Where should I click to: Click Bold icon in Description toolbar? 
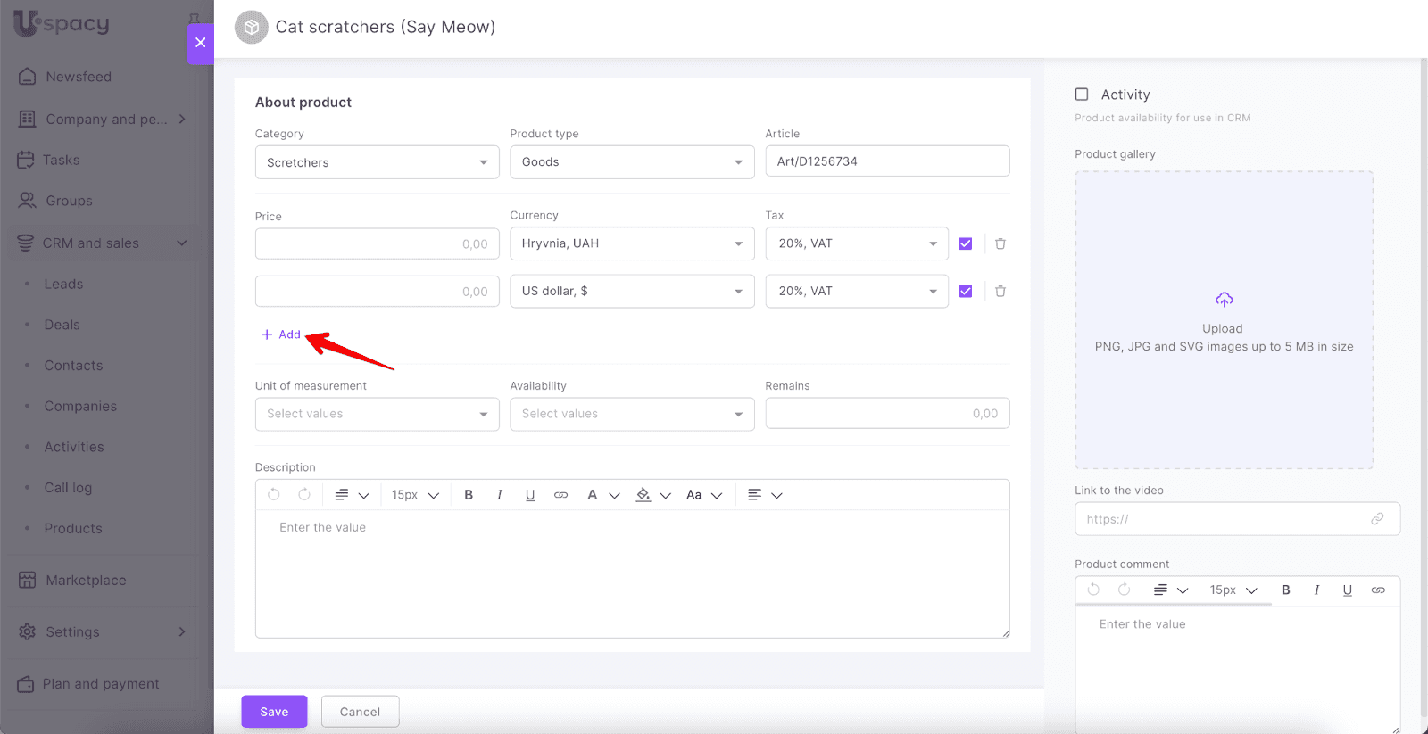469,495
